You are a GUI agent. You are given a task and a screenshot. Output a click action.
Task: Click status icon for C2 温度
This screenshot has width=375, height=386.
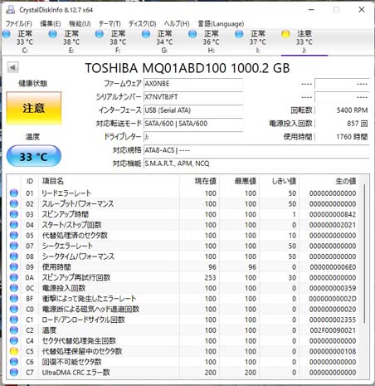[x=14, y=330]
